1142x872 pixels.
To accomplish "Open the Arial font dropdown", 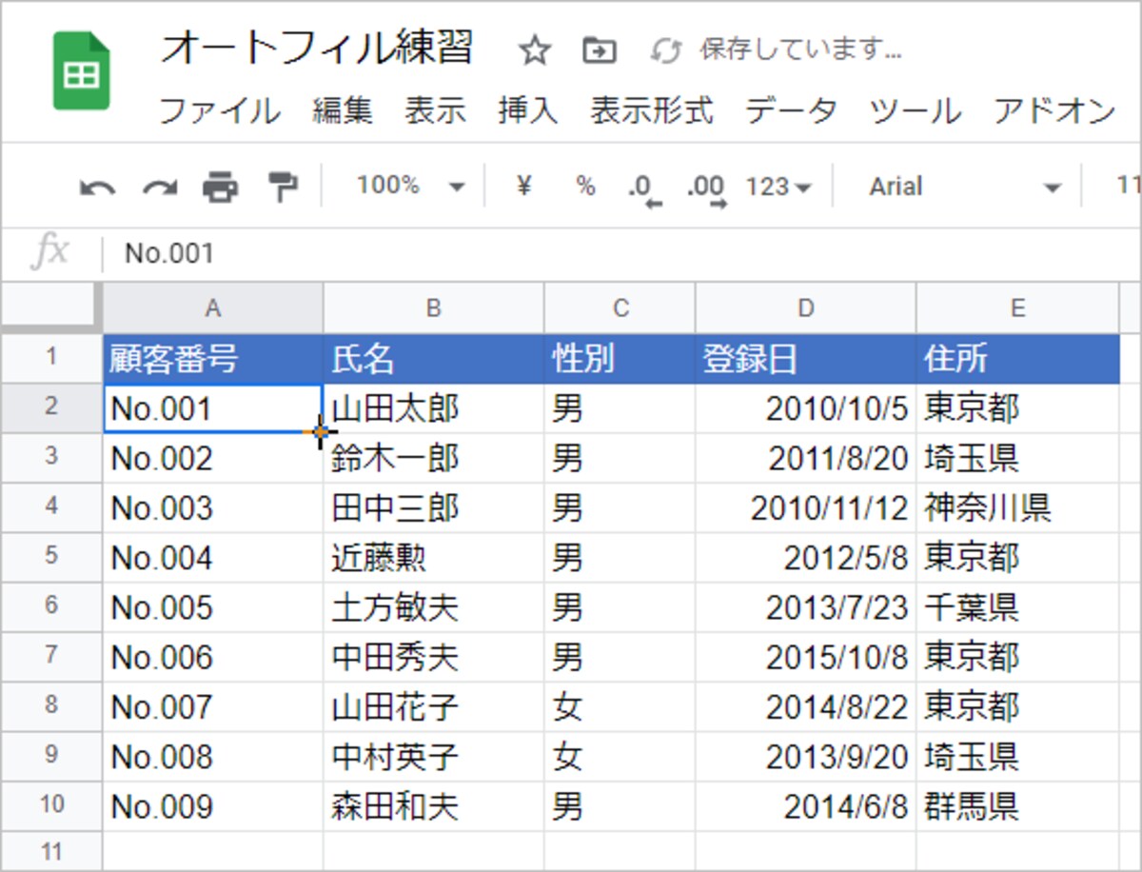I will click(x=964, y=187).
